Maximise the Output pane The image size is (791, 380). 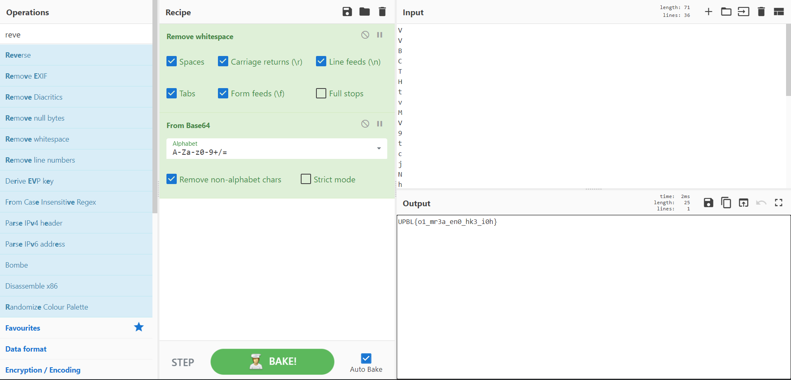tap(779, 203)
